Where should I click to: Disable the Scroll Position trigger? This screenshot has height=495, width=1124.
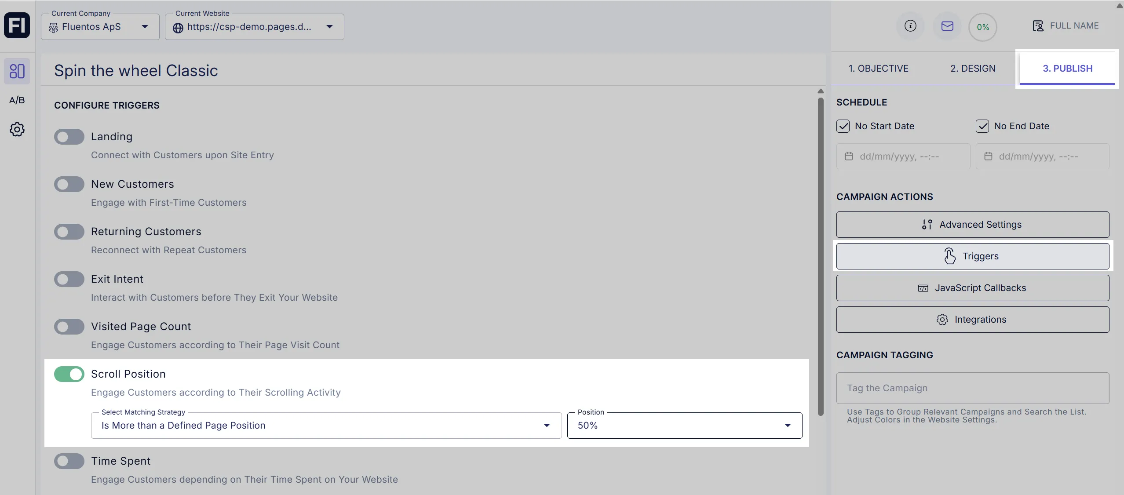coord(69,374)
